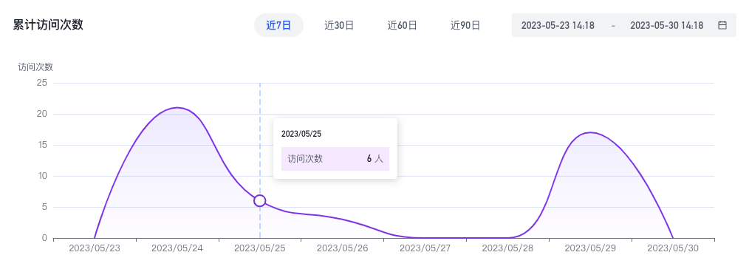Edit the start date 2023-05-23 14:18

558,25
